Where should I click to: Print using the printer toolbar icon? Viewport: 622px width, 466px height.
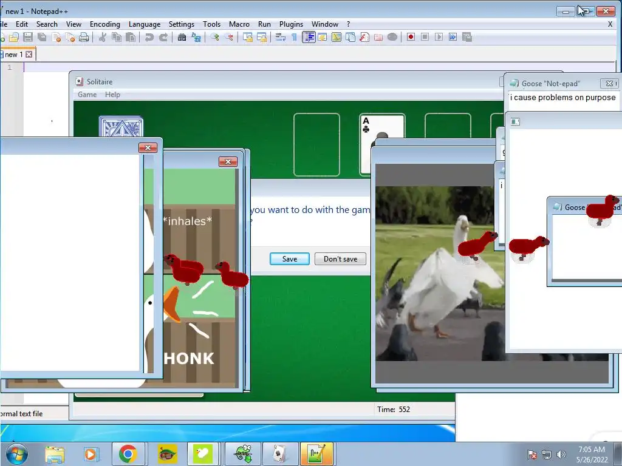(84, 37)
